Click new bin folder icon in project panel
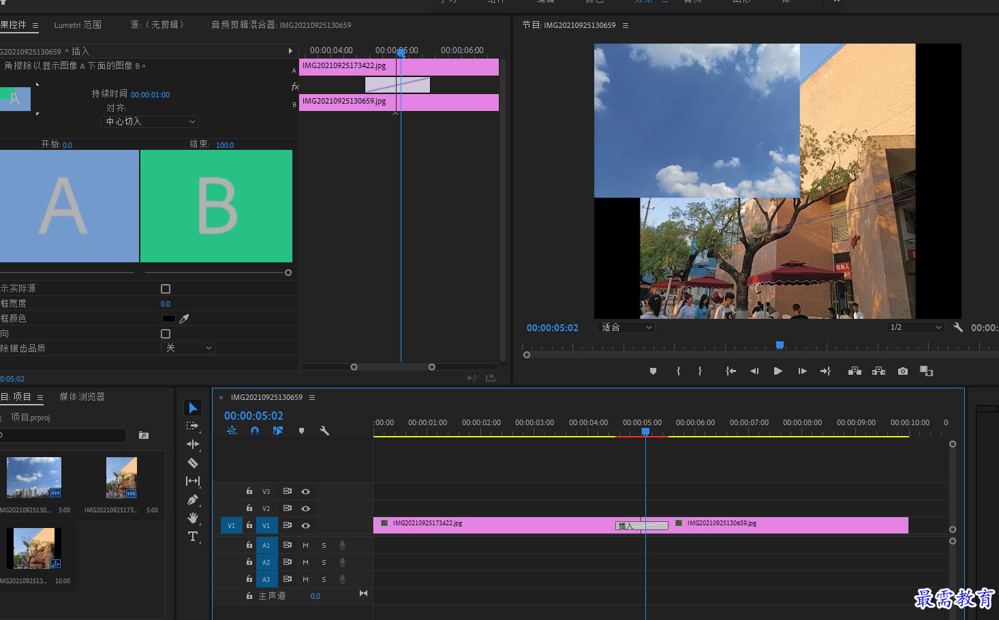The width and height of the screenshot is (999, 620). click(144, 435)
